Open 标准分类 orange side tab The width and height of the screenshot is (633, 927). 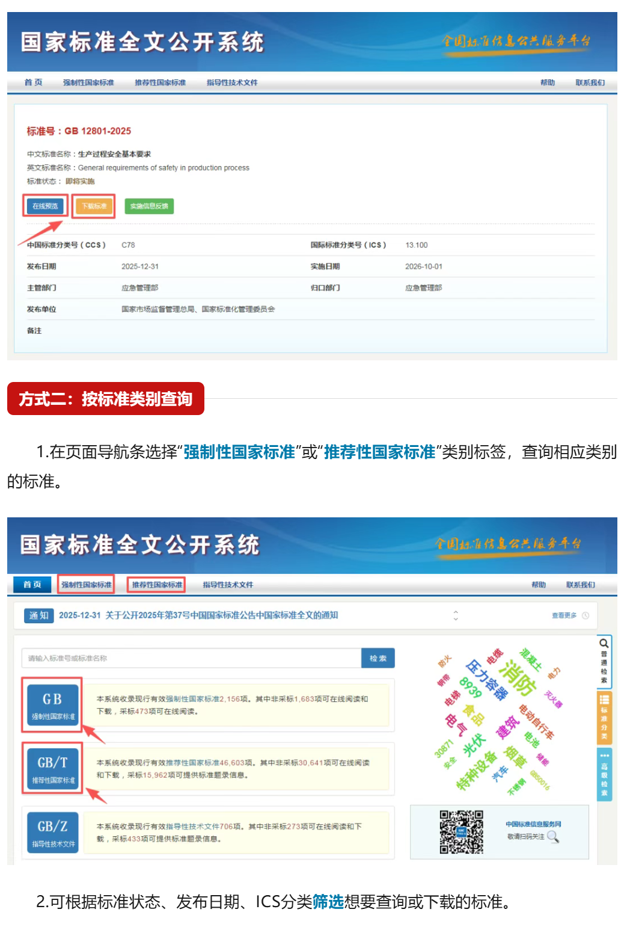click(604, 716)
